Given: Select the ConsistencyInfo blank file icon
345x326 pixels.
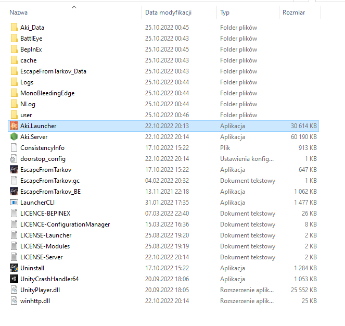Looking at the screenshot, I should 14,147.
